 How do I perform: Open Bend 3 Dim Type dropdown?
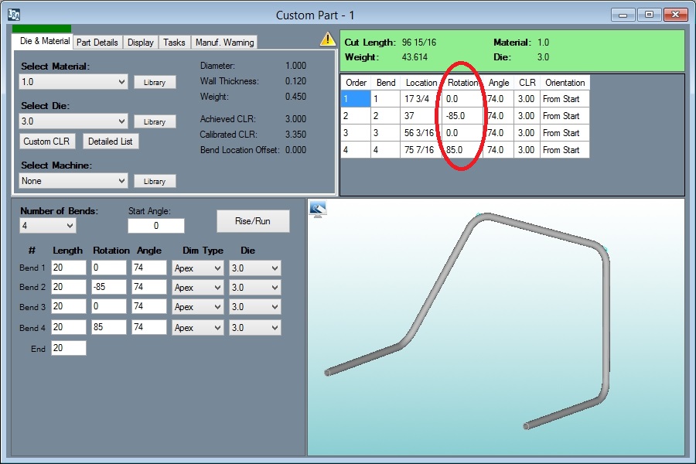197,307
